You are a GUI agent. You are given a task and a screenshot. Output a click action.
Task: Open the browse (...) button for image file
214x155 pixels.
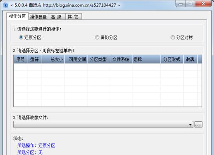click(x=198, y=124)
